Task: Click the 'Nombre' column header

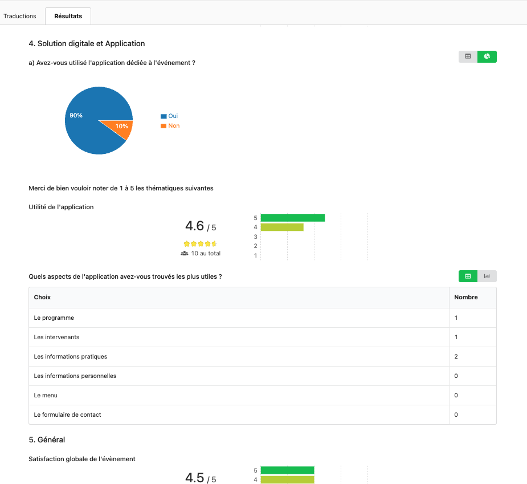Action: (x=465, y=297)
